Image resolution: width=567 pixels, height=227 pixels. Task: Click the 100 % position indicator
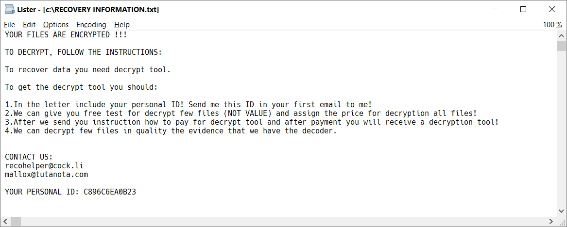(x=552, y=25)
